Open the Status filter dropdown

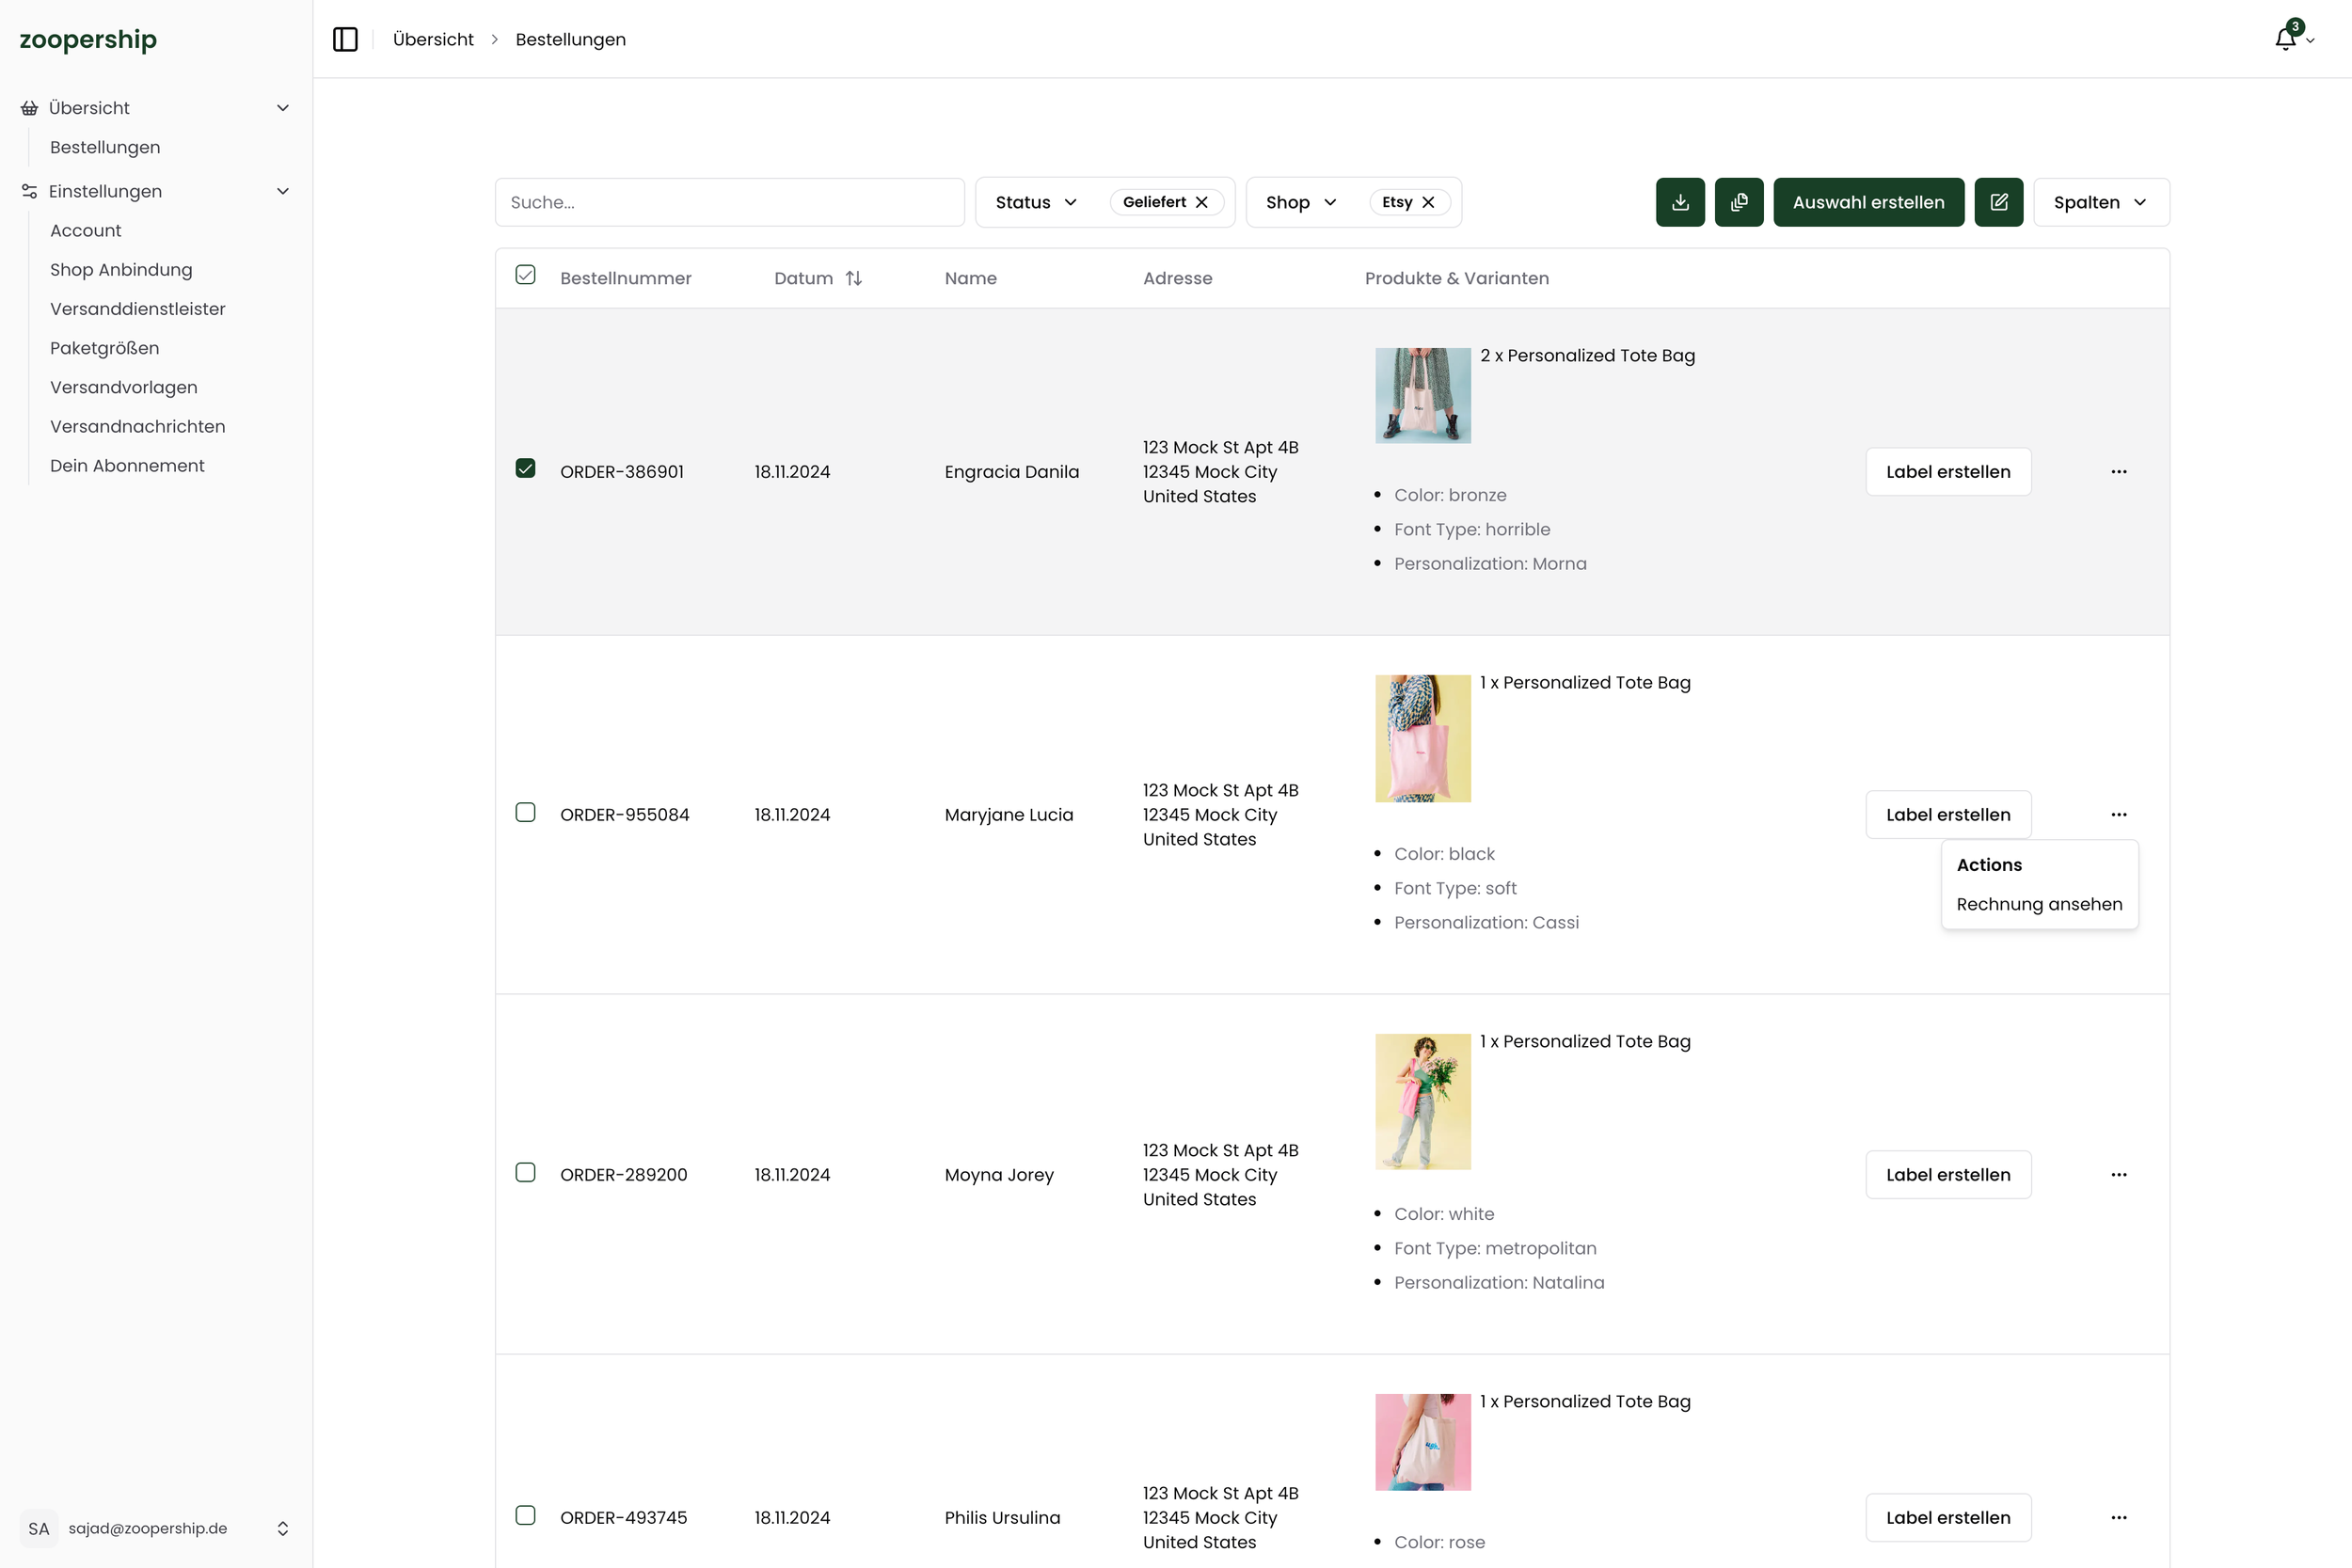pos(1036,202)
